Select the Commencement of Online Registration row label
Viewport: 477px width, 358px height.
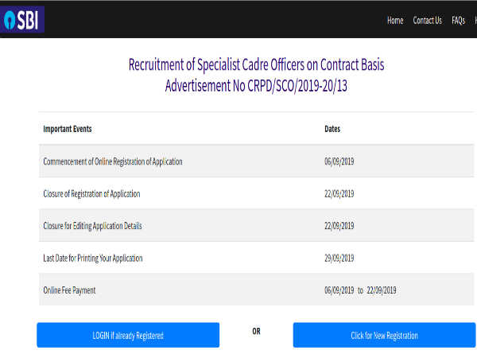tap(113, 161)
